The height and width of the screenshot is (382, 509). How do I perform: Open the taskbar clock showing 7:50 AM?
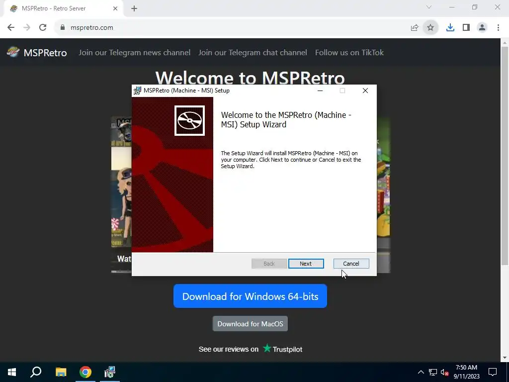click(x=466, y=372)
